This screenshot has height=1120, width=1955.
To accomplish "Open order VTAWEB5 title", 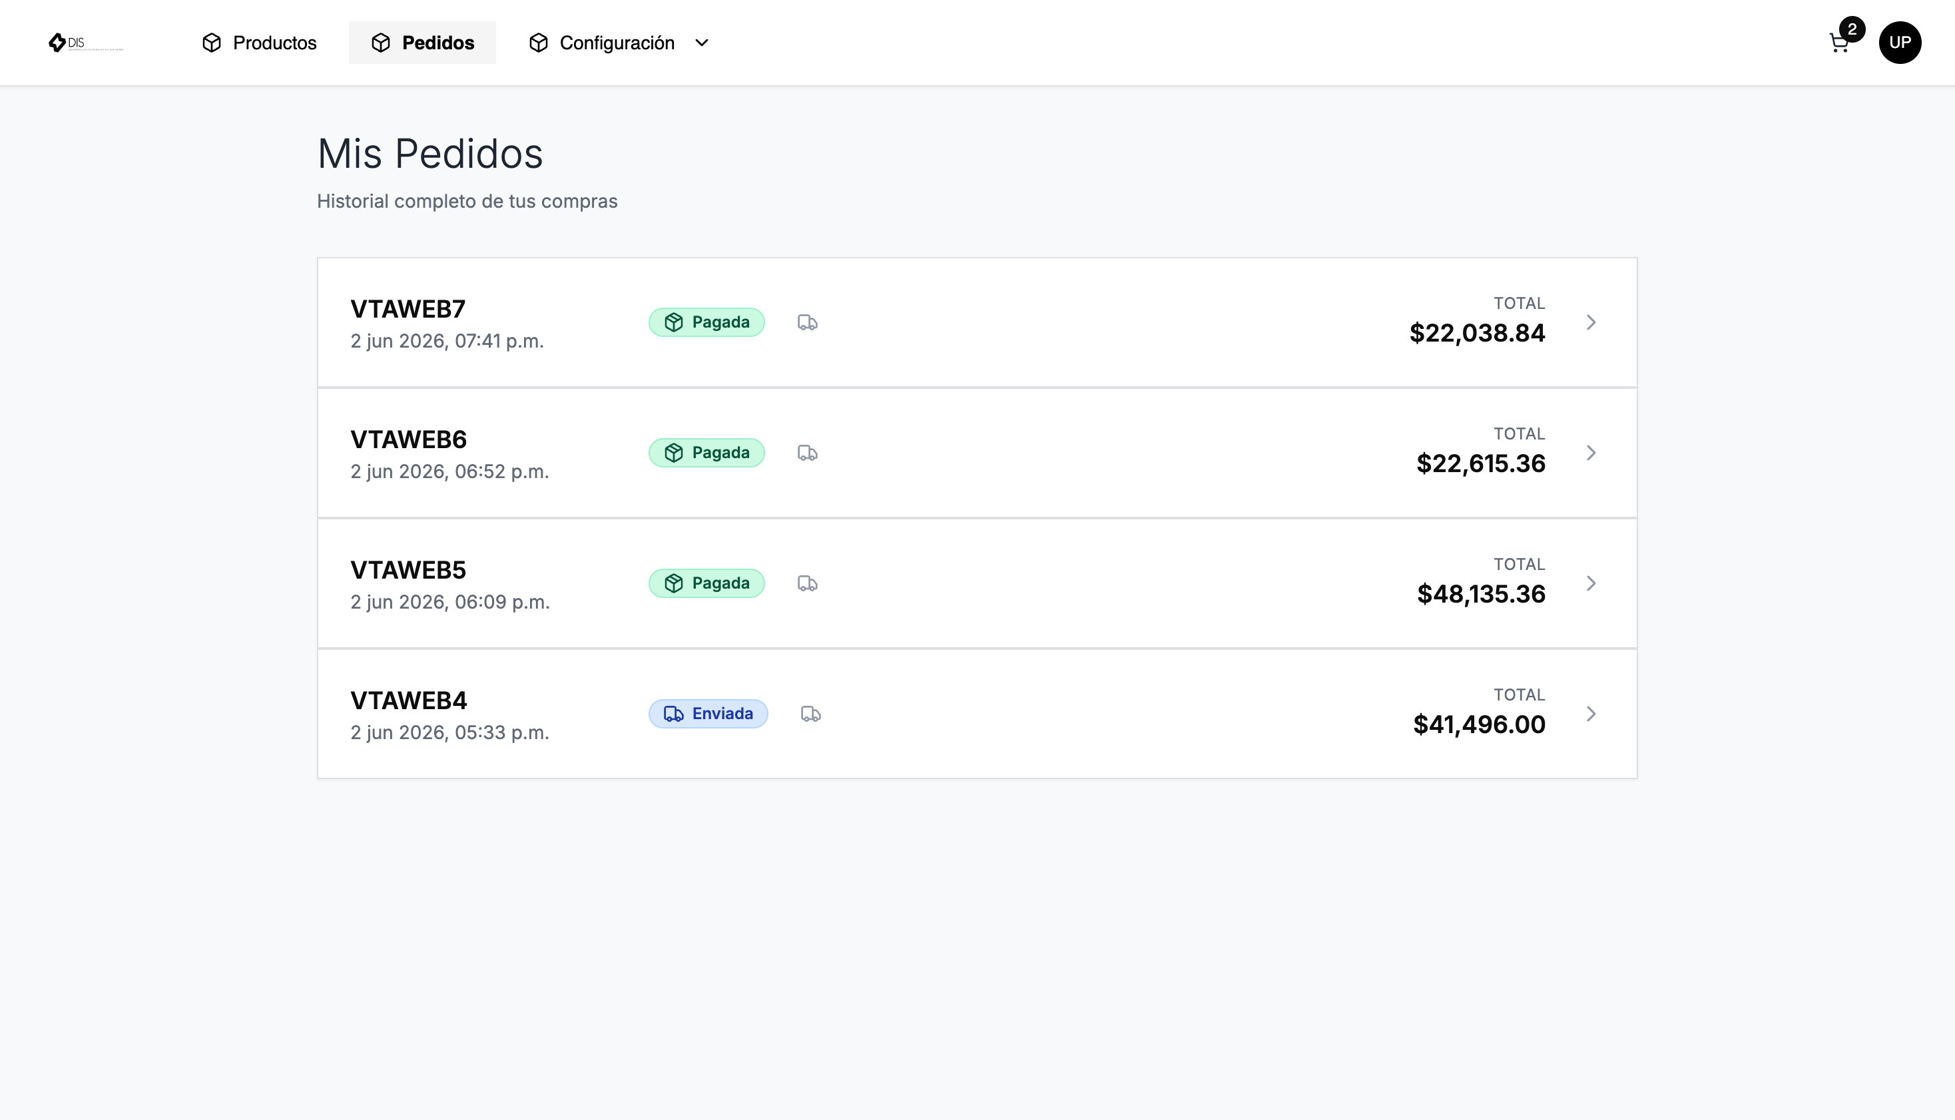I will coord(408,571).
